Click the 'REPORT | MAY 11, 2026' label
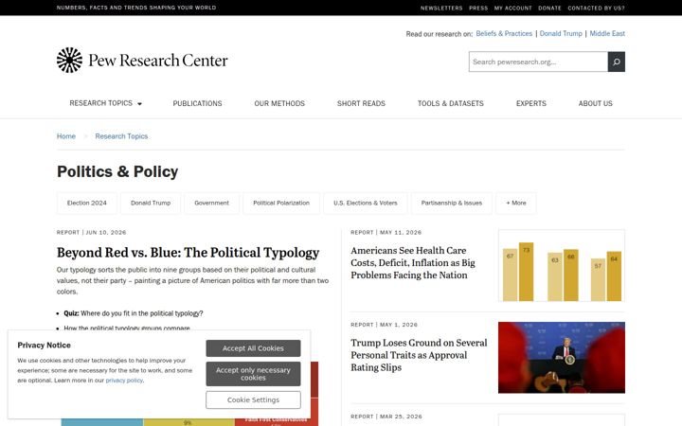The width and height of the screenshot is (682, 426). 386,233
